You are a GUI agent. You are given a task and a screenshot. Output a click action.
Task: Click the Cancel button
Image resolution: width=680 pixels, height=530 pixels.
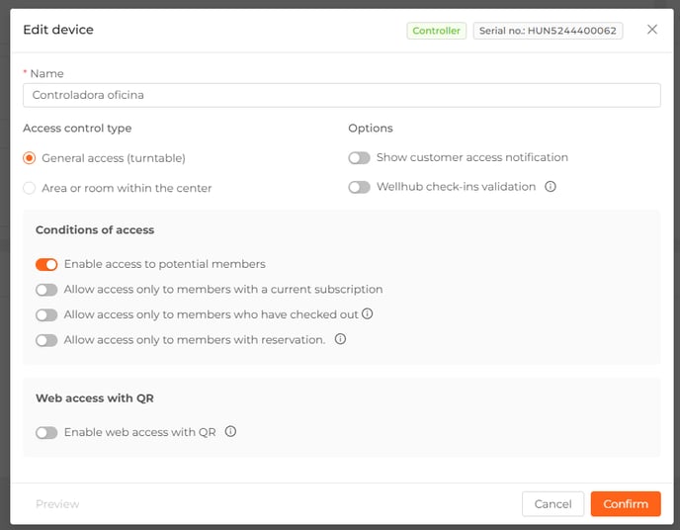click(x=552, y=504)
